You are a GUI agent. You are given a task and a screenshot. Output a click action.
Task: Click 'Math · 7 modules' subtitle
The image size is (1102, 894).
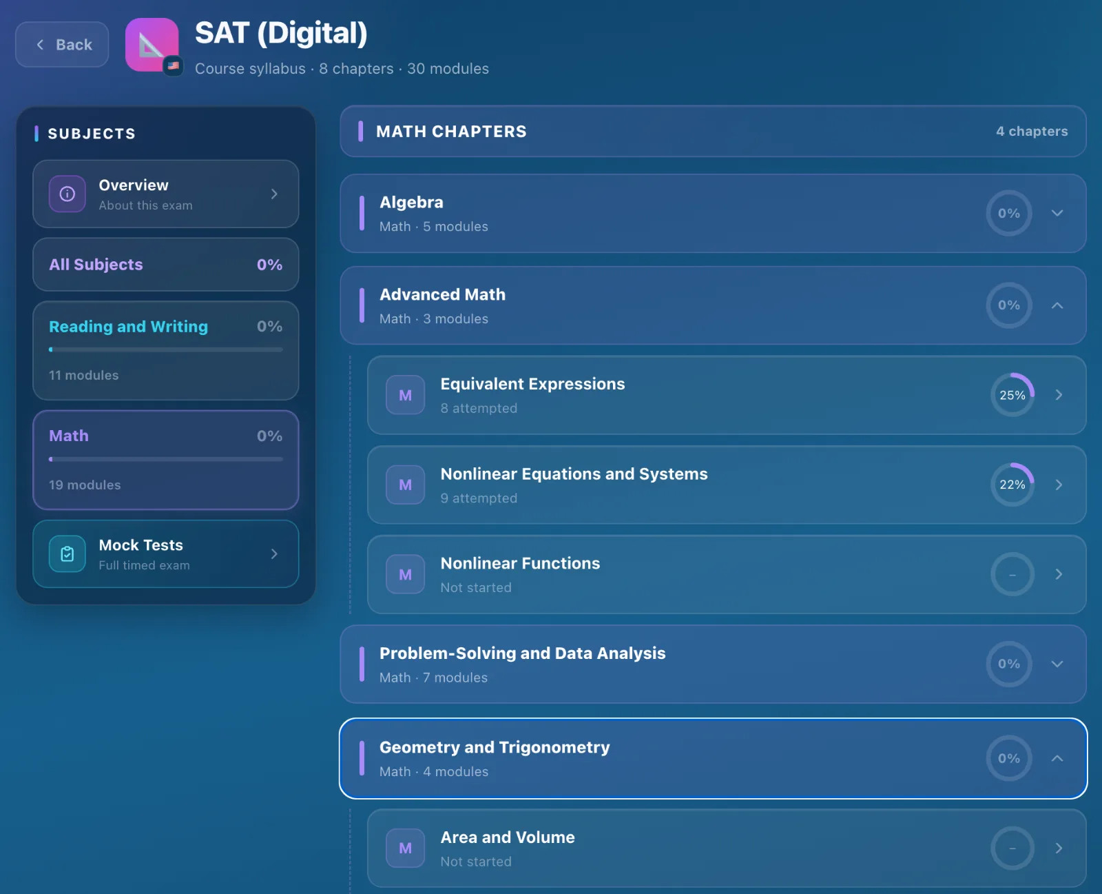click(433, 678)
